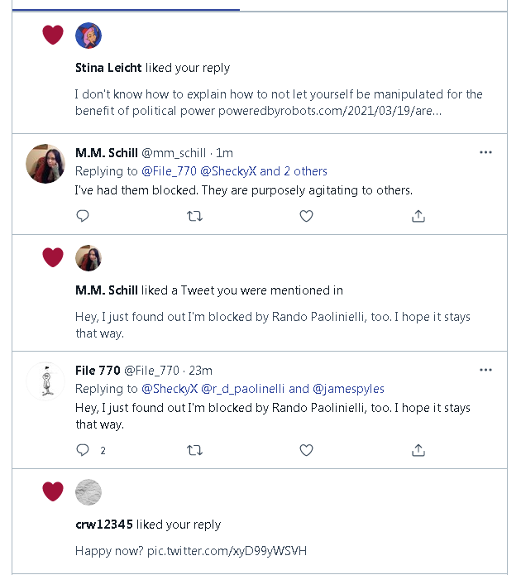The height and width of the screenshot is (575, 521).
Task: Open @SheckyX @r_d_paolinelli and @jamespyles link
Action: (x=263, y=389)
